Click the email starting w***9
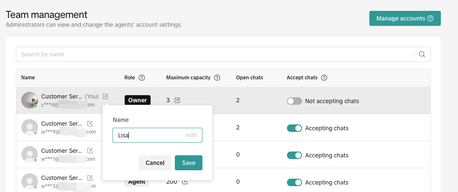This screenshot has height=192, width=458. point(69,132)
